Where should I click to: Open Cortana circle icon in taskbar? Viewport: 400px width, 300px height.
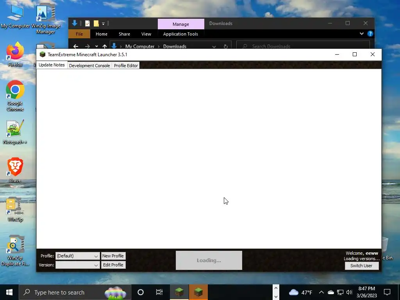[141, 292]
